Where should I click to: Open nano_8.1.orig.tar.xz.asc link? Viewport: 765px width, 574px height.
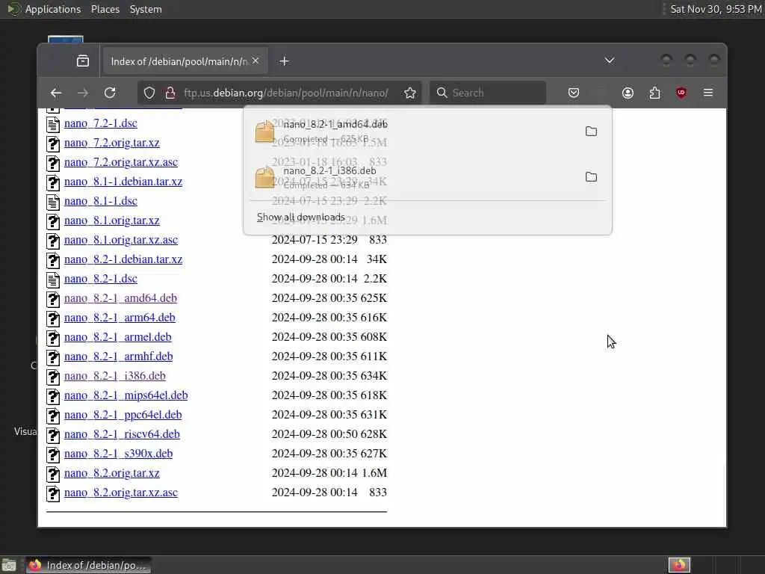tap(121, 240)
